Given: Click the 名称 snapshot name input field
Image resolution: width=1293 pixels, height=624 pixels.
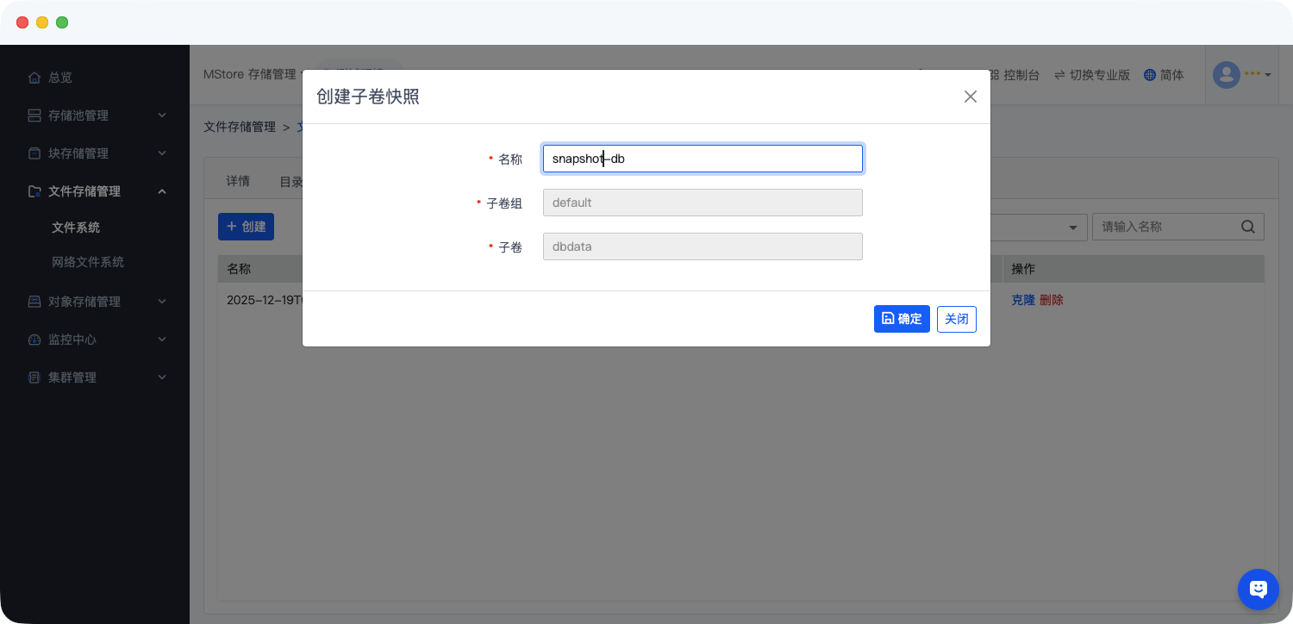Looking at the screenshot, I should pyautogui.click(x=703, y=159).
